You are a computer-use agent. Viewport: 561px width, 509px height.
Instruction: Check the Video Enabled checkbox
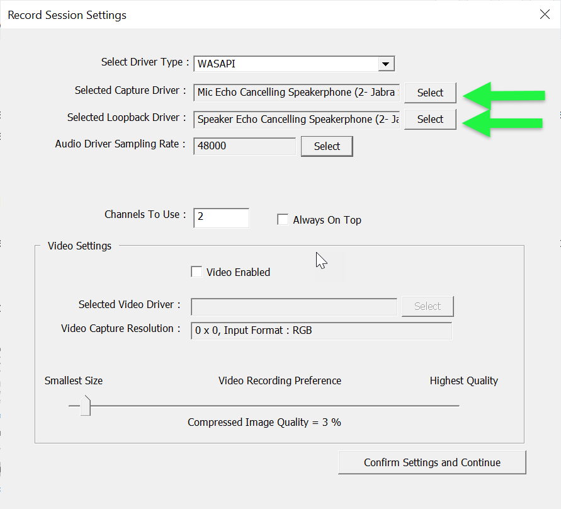click(196, 272)
